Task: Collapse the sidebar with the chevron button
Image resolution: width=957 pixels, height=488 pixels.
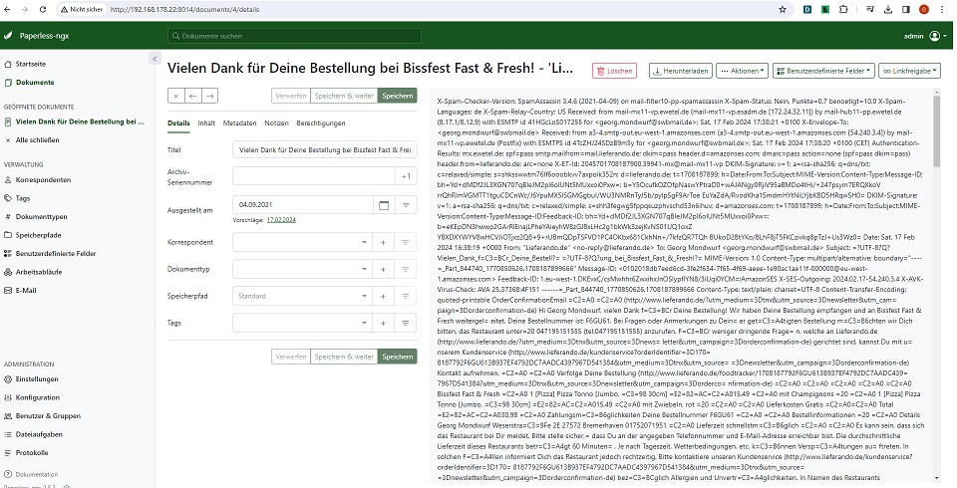Action: 155,59
